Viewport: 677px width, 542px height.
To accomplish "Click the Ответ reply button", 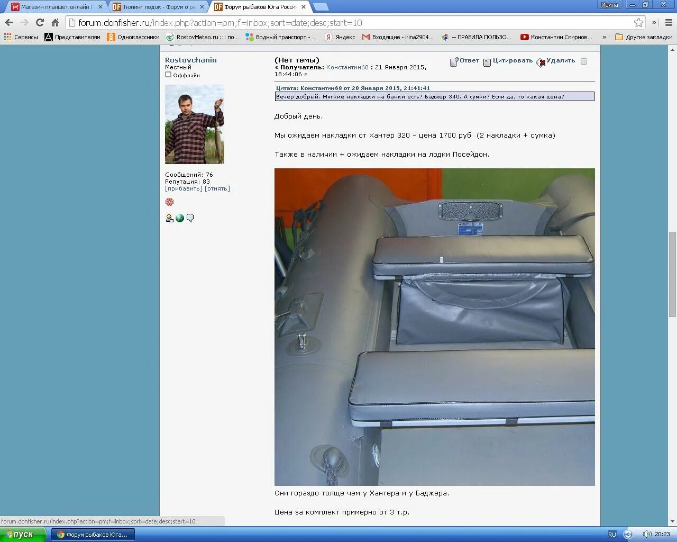I will click(464, 61).
